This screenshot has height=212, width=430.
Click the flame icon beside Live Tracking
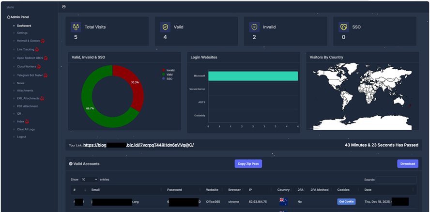pos(37,49)
